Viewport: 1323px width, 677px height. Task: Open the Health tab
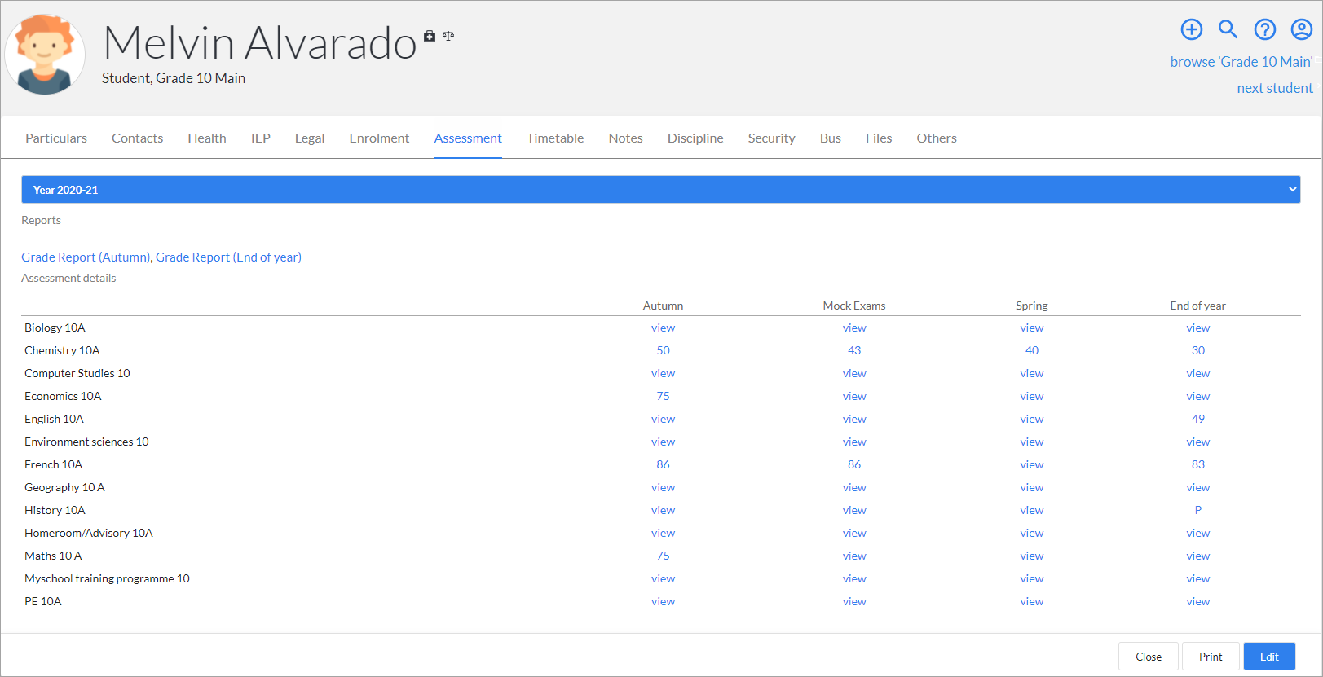pyautogui.click(x=207, y=138)
